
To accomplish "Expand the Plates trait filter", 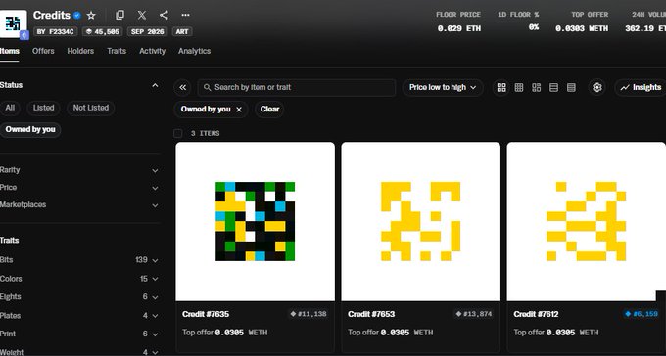I will tap(79, 316).
